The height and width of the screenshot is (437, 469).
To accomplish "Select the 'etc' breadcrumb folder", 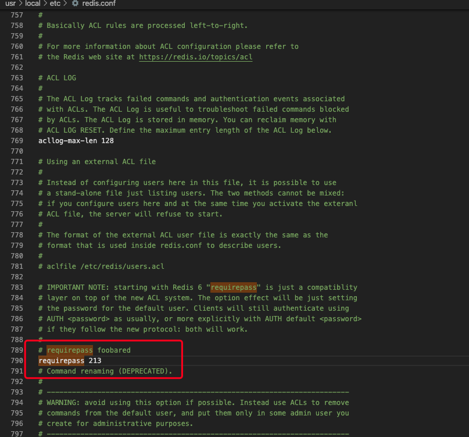I will (x=55, y=3).
